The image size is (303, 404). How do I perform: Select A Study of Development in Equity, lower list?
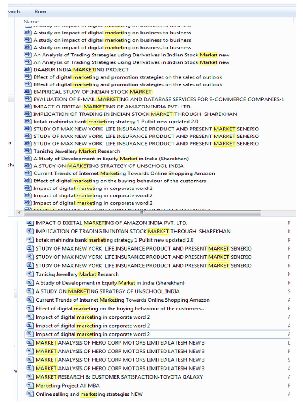tap(110, 282)
